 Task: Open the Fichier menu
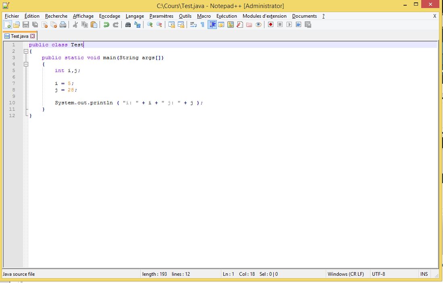click(x=12, y=16)
